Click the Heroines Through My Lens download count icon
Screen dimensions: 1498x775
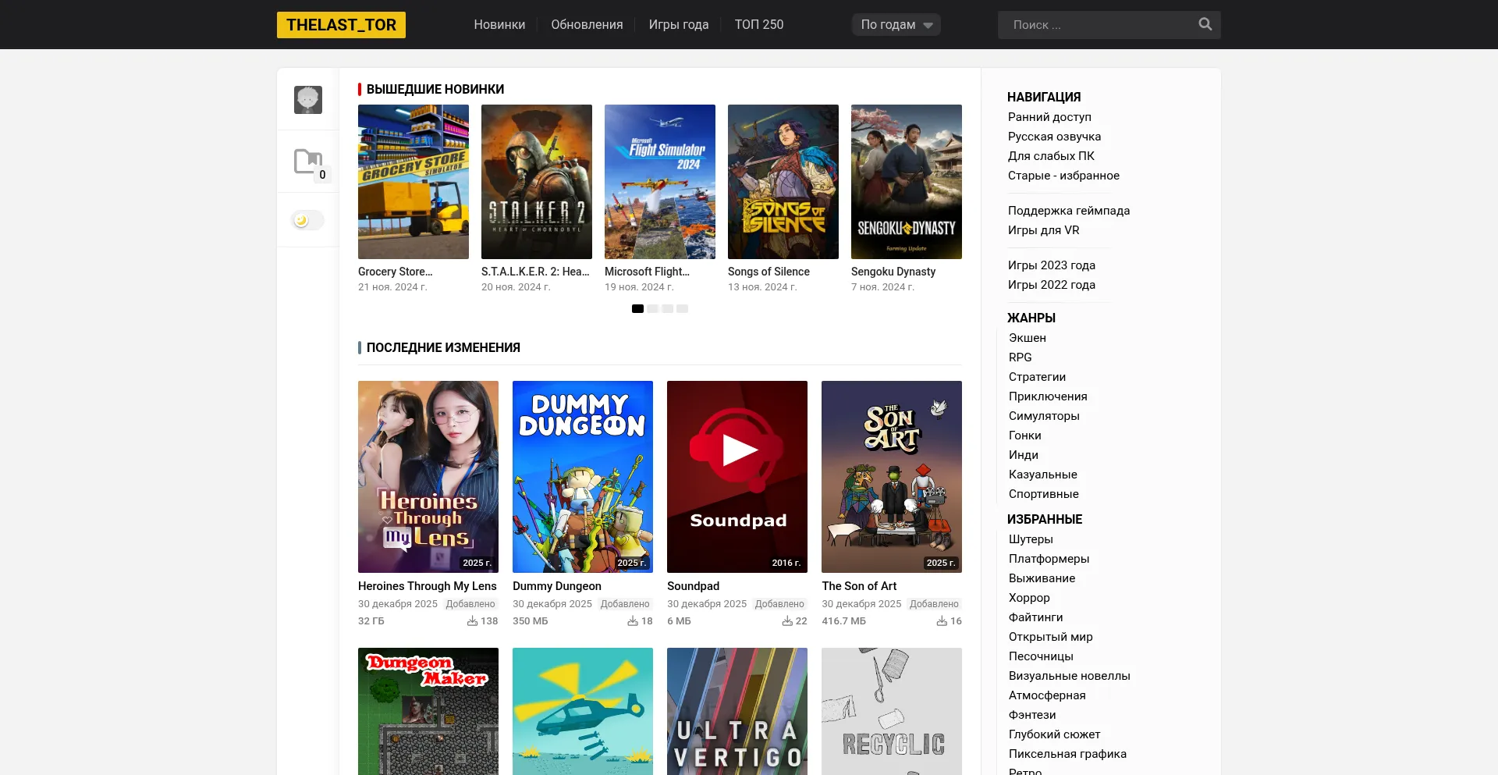pyautogui.click(x=472, y=621)
